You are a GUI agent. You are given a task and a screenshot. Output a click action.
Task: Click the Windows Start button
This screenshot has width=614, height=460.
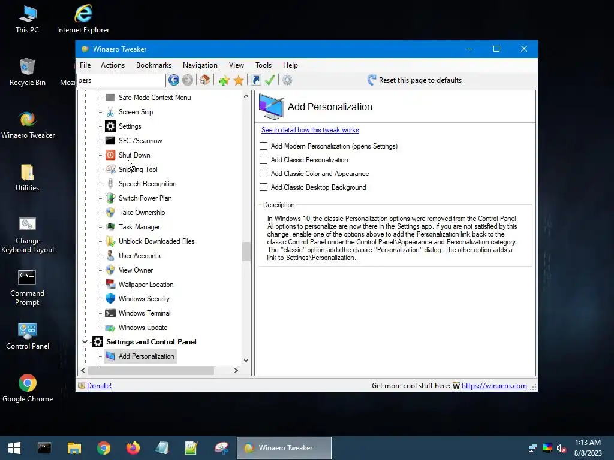[14, 448]
